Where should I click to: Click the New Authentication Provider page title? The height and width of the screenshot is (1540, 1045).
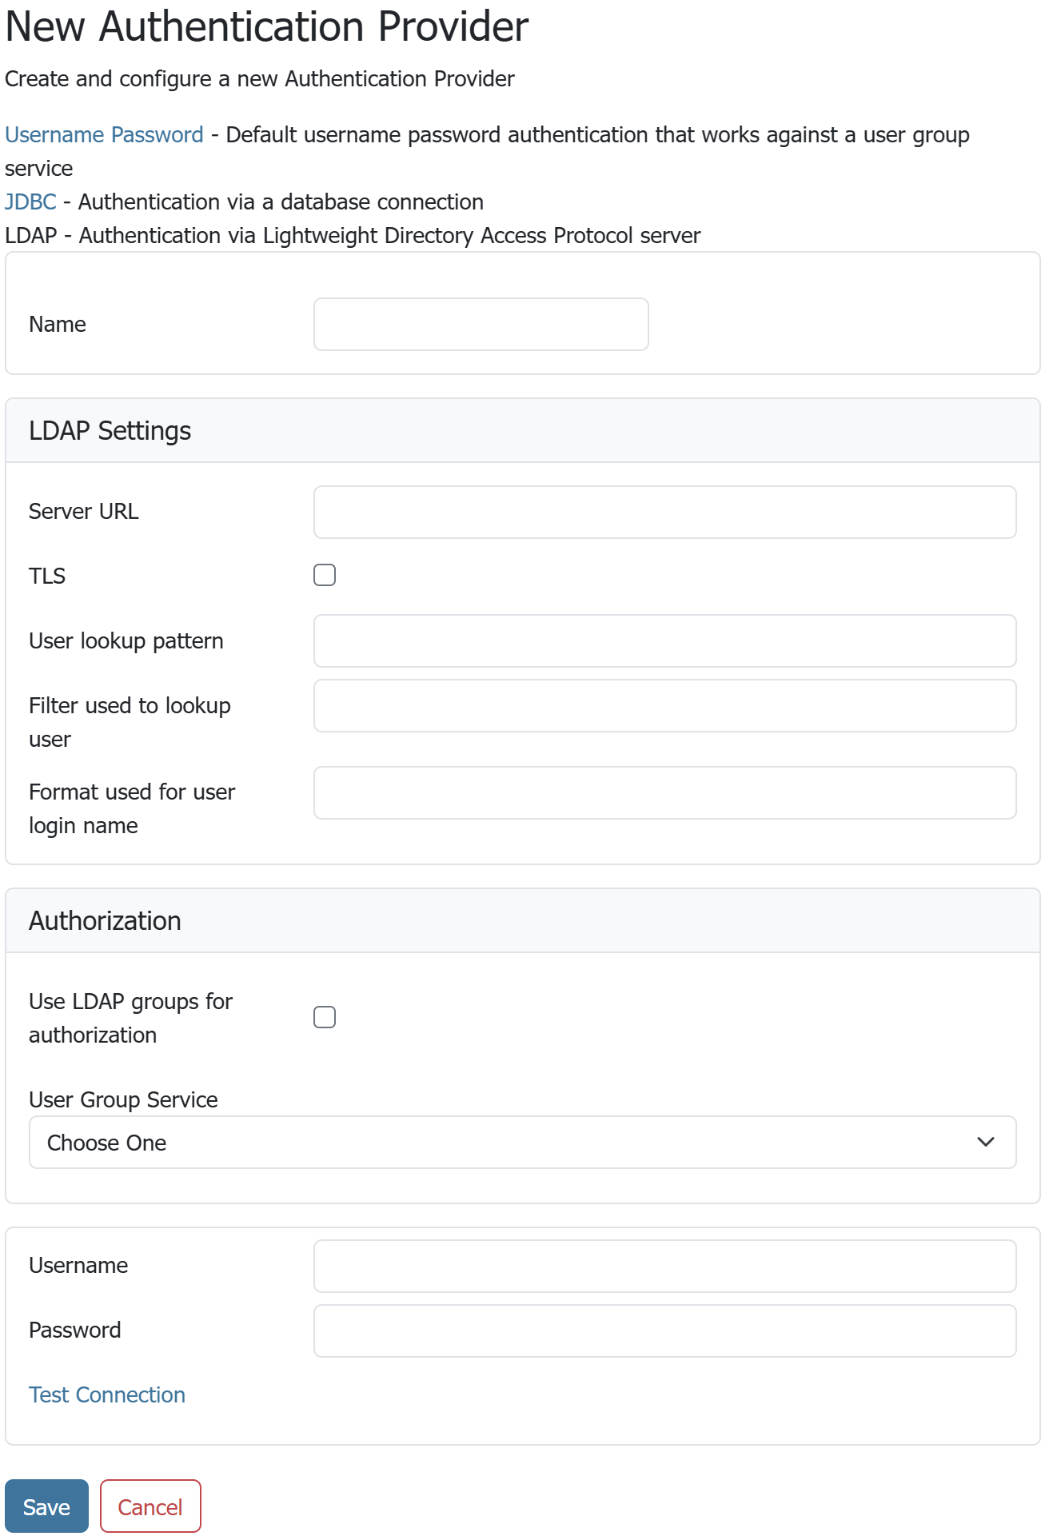pyautogui.click(x=266, y=27)
